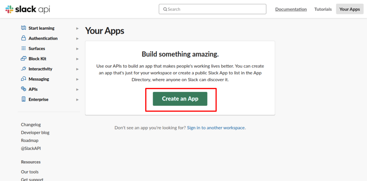Click the Start learning book icon
This screenshot has width=367, height=181.
tap(24, 28)
